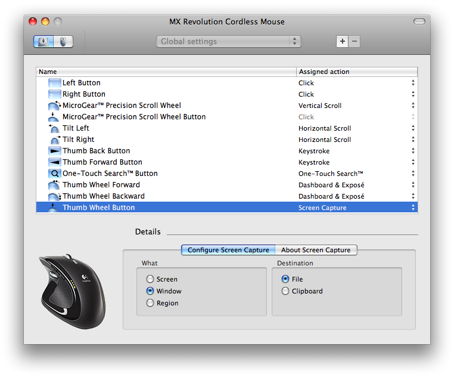Click the Thumb Wheel Backward icon

pyautogui.click(x=54, y=196)
